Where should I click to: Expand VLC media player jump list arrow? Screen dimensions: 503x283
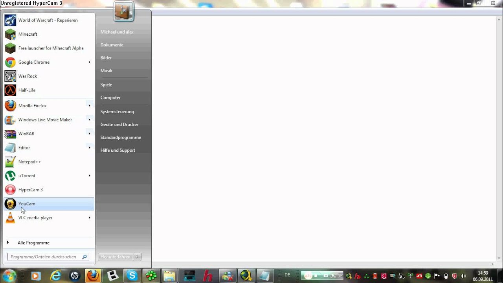point(89,218)
